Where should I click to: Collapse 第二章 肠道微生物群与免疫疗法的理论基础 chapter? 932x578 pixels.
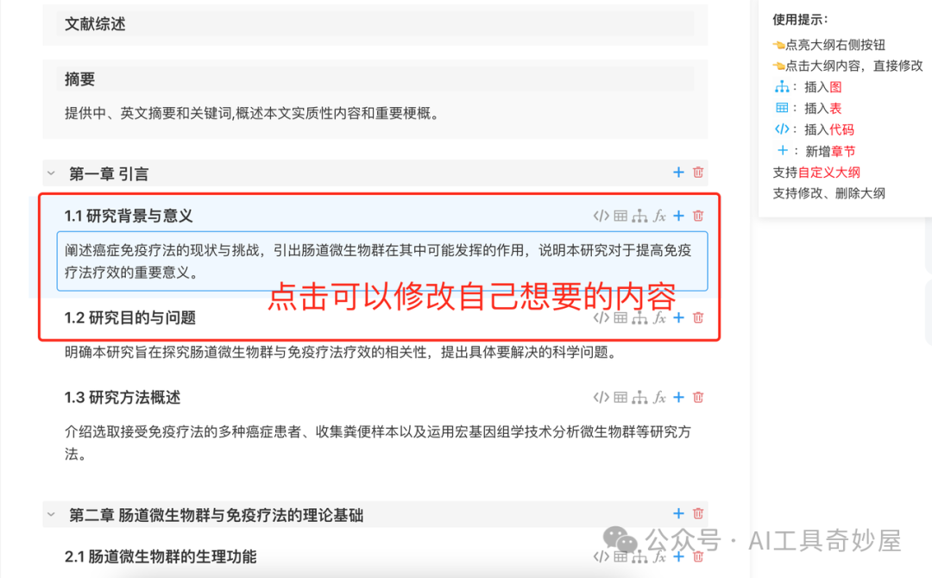point(51,514)
